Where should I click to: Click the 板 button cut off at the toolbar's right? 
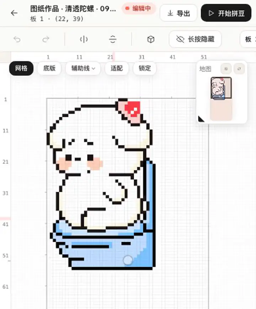pyautogui.click(x=248, y=39)
